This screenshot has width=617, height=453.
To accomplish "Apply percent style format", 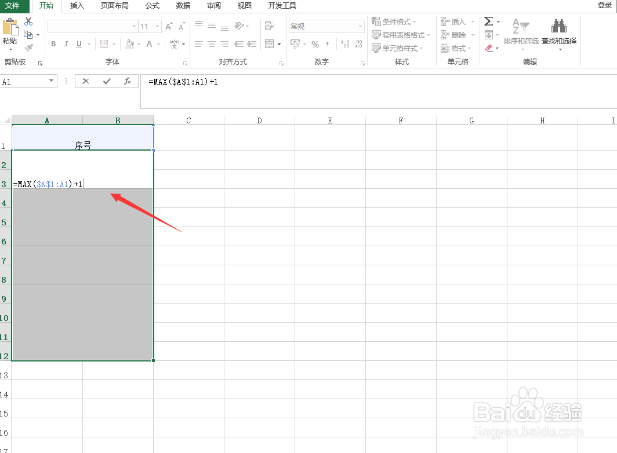I will coord(315,44).
